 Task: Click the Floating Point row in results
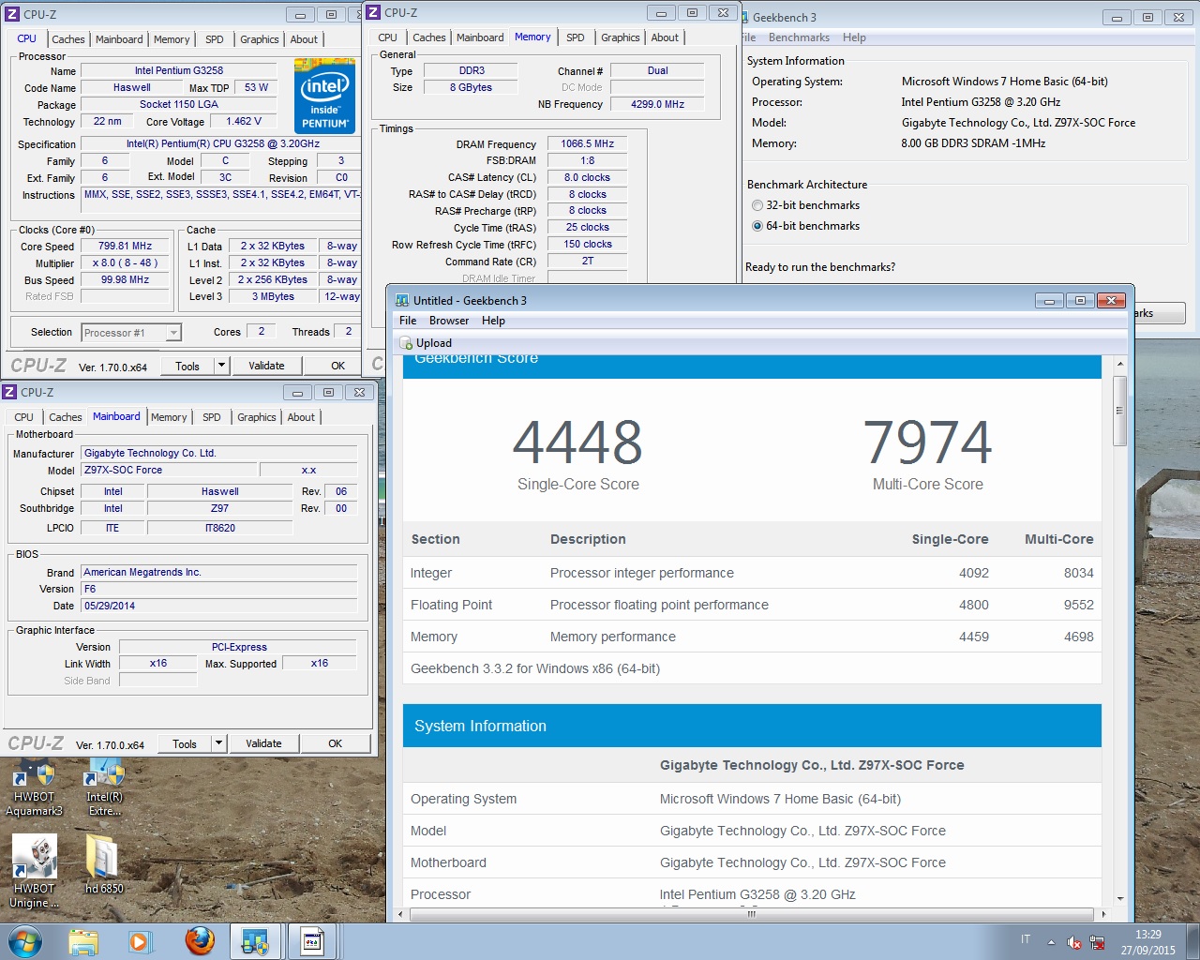pos(752,605)
